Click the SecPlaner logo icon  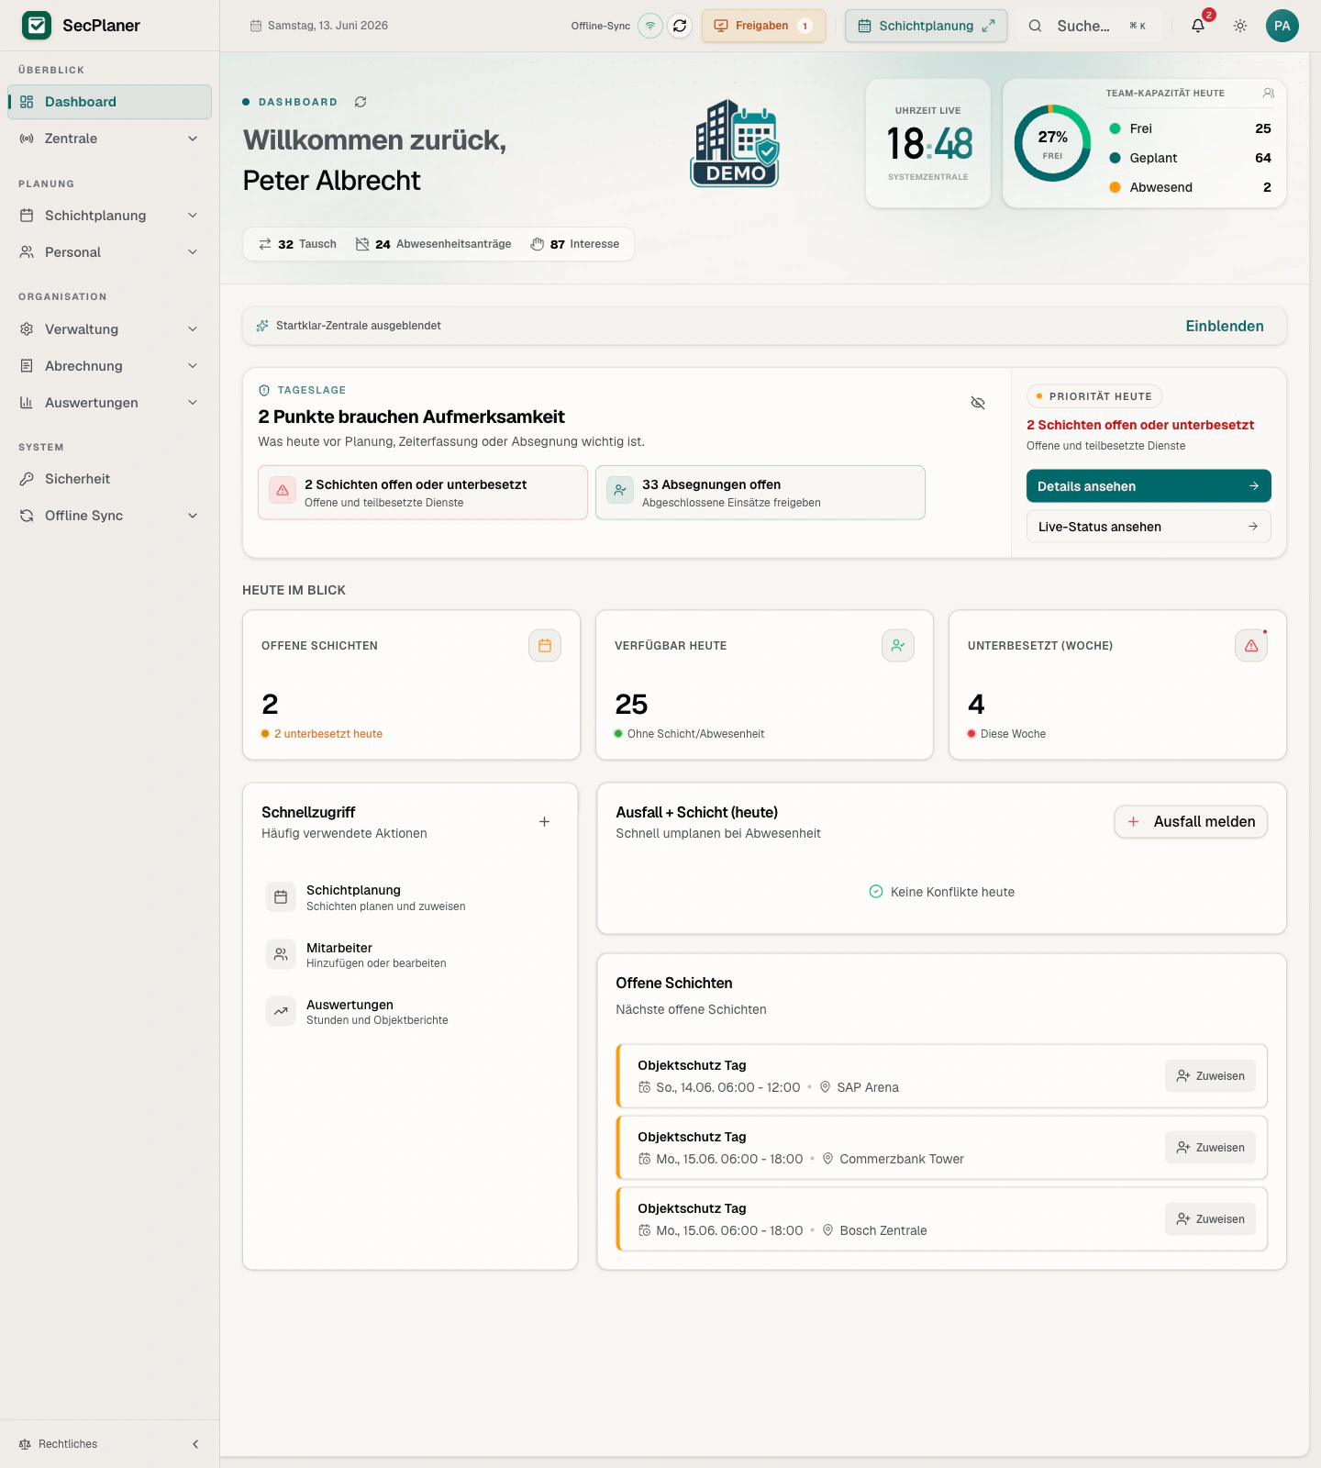(x=37, y=26)
